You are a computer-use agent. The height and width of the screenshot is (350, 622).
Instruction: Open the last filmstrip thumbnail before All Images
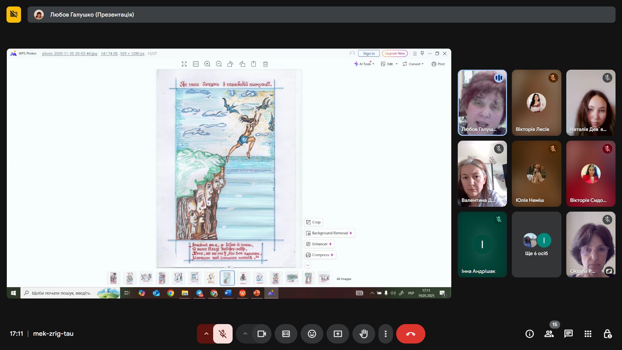[324, 278]
